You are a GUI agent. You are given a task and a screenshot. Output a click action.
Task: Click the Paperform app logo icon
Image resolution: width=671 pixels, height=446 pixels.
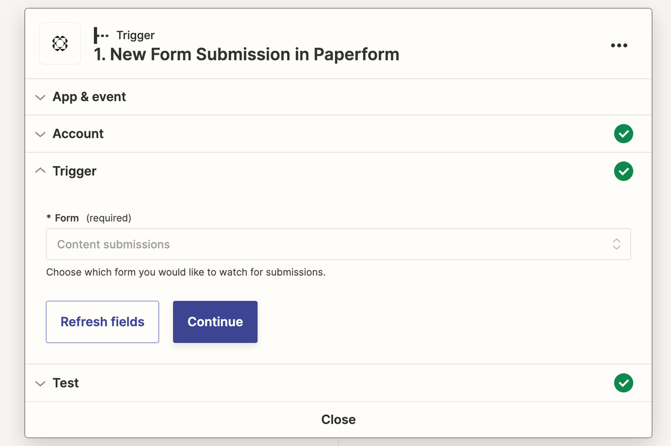pos(60,44)
